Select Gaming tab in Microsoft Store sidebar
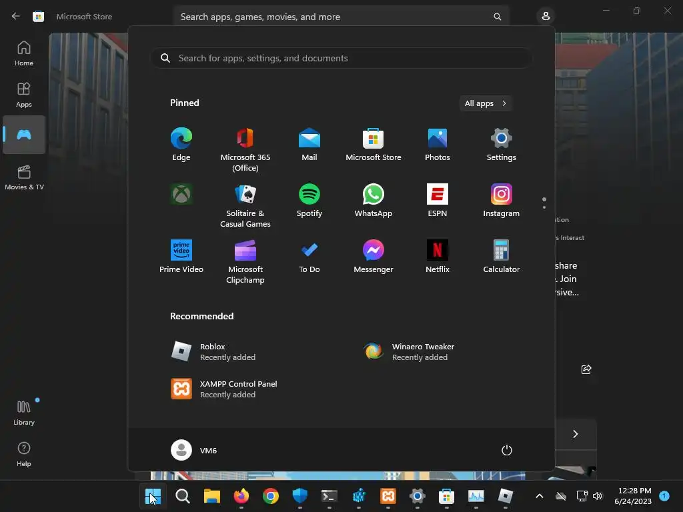Screen dimensions: 683x512 tap(24, 135)
